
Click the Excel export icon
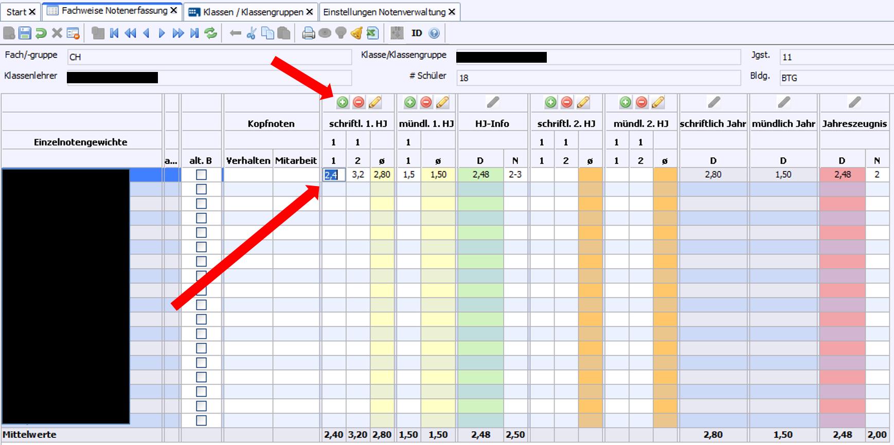pyautogui.click(x=373, y=33)
